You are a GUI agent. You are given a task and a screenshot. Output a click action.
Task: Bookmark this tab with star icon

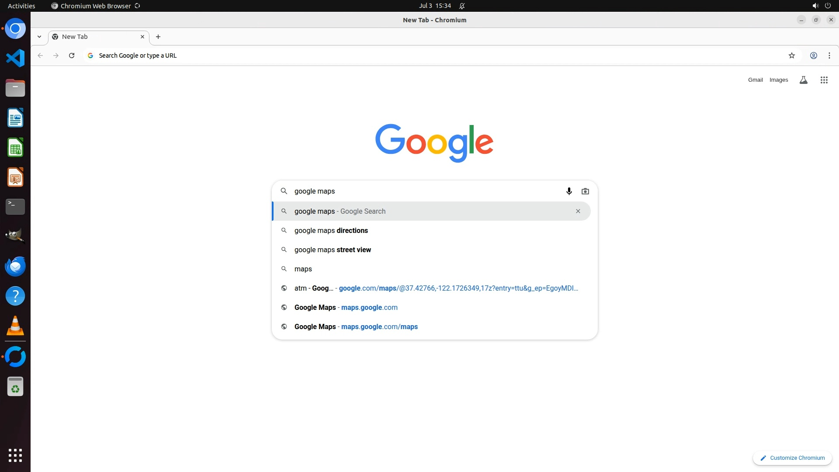point(791,56)
